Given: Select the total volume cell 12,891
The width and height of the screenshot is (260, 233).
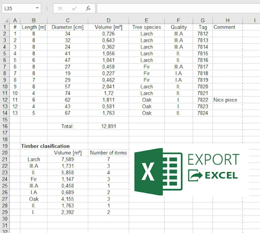Looking at the screenshot, I should click(109, 126).
